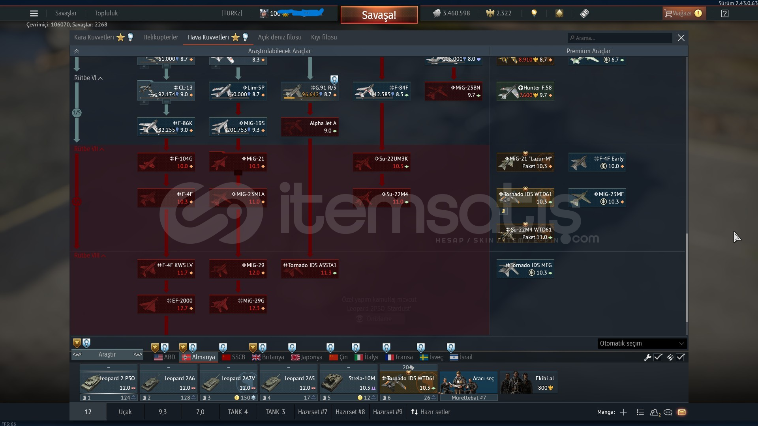Click the Tornado IDS MFG premium card

(x=525, y=269)
